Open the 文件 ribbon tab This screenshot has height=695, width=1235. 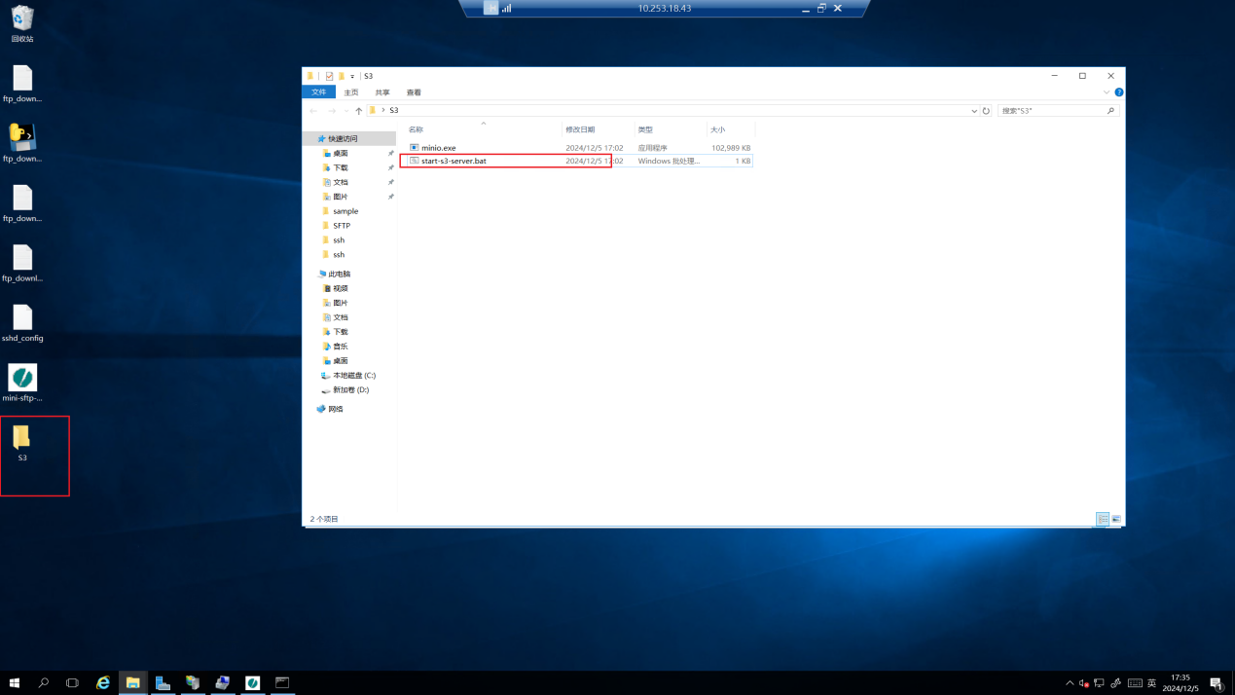click(318, 92)
